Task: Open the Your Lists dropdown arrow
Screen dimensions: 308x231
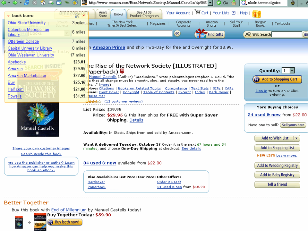Action: [234, 13]
